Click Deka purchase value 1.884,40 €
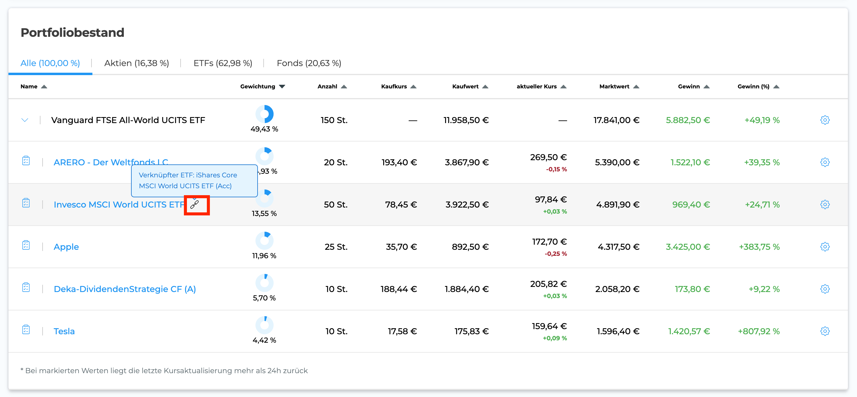 (x=467, y=289)
